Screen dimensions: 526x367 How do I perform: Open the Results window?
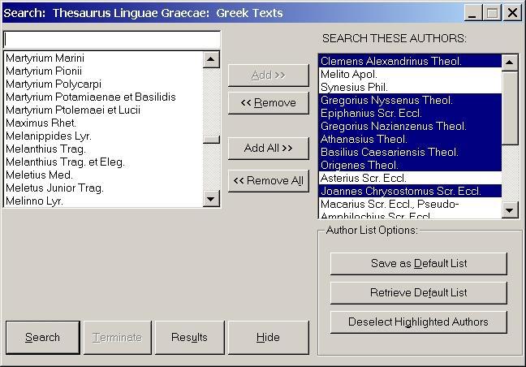click(189, 337)
